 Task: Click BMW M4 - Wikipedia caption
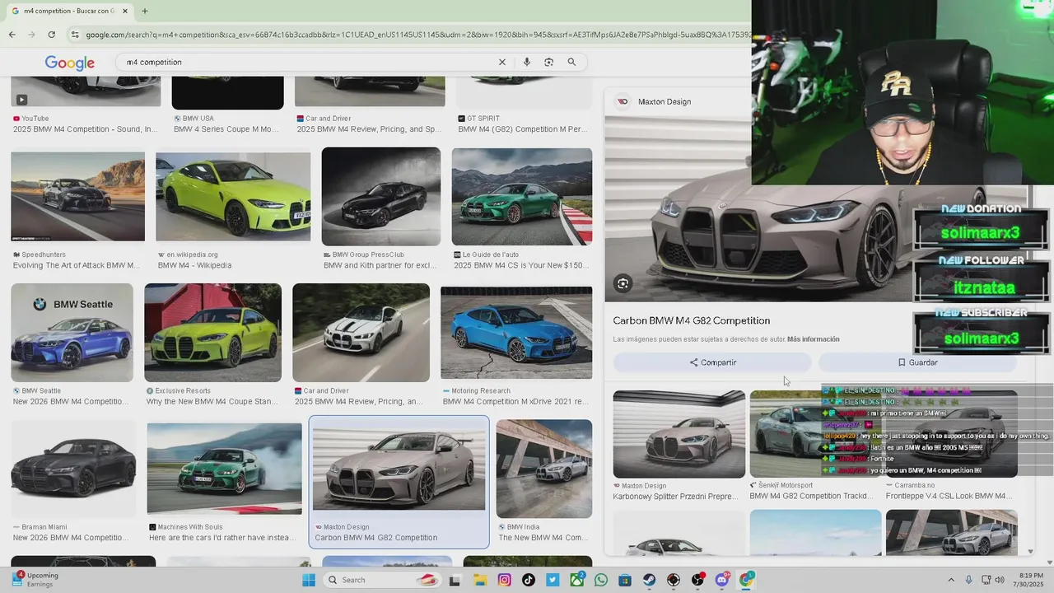click(x=194, y=265)
